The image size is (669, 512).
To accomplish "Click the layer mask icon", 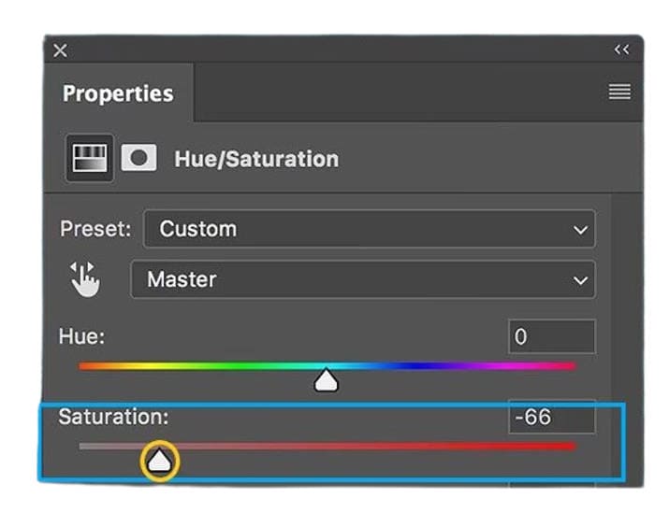I will (x=138, y=158).
